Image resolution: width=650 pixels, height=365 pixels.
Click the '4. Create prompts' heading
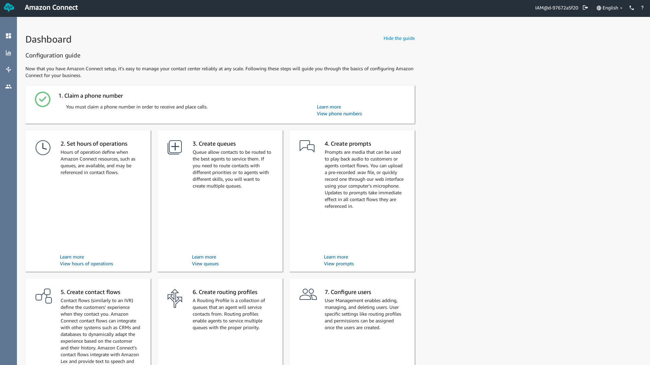tap(348, 144)
